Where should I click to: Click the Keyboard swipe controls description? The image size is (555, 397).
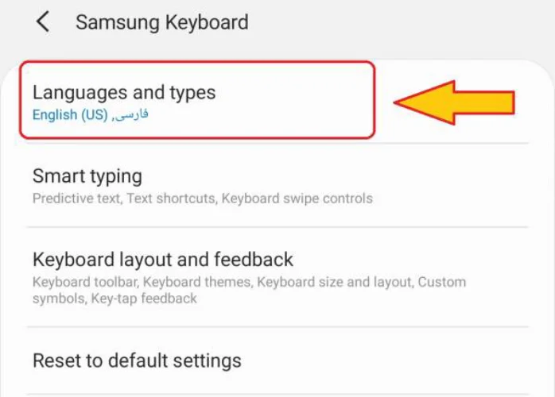[297, 198]
